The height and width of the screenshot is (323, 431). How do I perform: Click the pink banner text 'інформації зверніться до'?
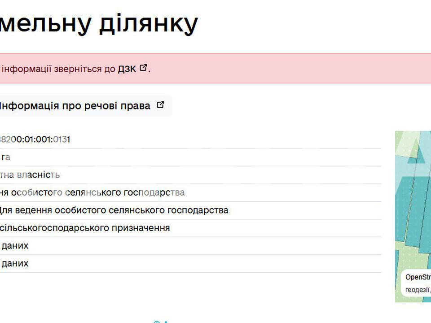(x=58, y=69)
